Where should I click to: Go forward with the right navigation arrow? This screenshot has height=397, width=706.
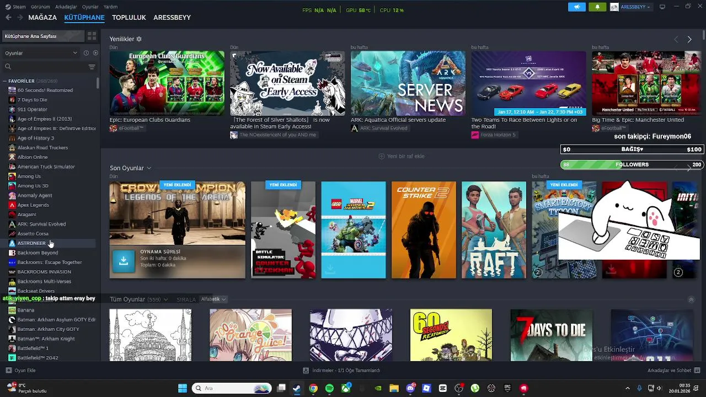click(20, 18)
